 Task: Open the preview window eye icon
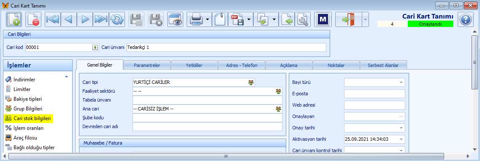coord(175,19)
